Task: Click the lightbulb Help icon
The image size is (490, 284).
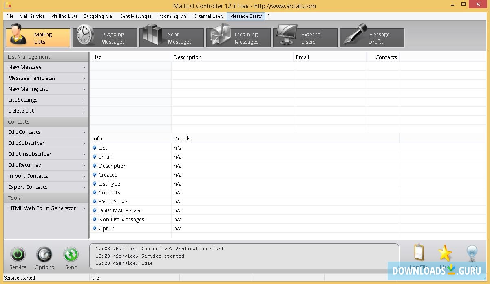Action: coord(472,253)
